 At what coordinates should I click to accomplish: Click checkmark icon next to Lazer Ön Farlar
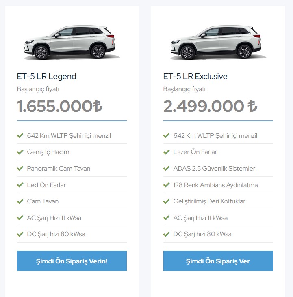[166, 152]
